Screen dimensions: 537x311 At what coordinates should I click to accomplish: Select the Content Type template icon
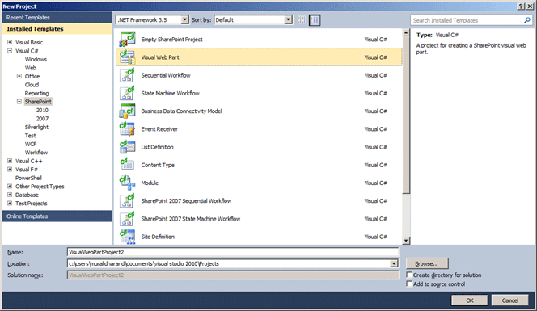[127, 165]
